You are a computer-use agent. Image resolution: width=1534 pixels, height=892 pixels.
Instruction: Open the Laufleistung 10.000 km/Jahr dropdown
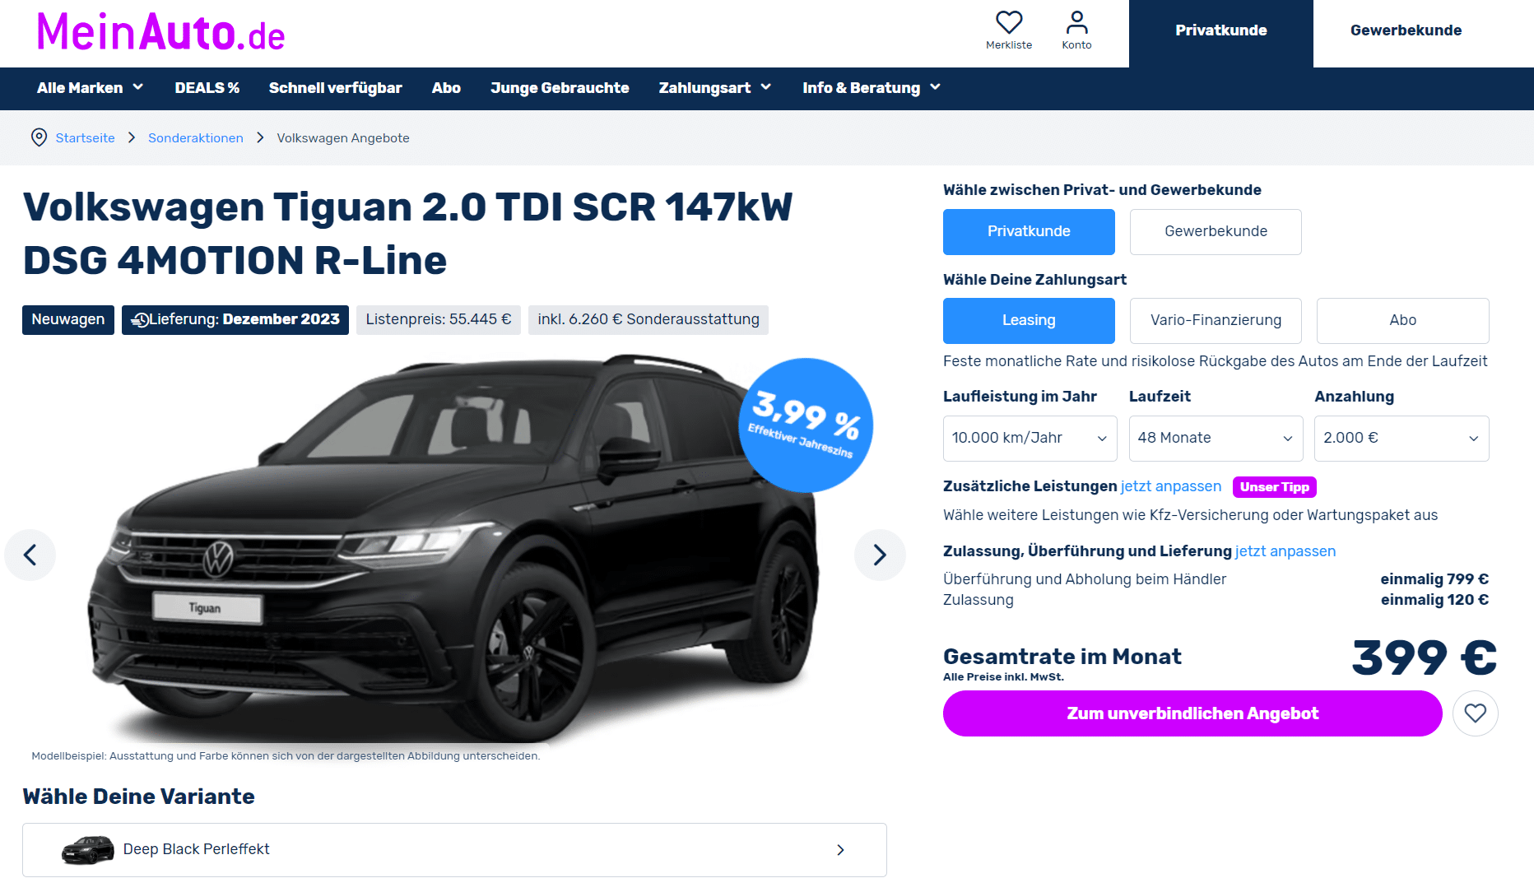click(1030, 439)
